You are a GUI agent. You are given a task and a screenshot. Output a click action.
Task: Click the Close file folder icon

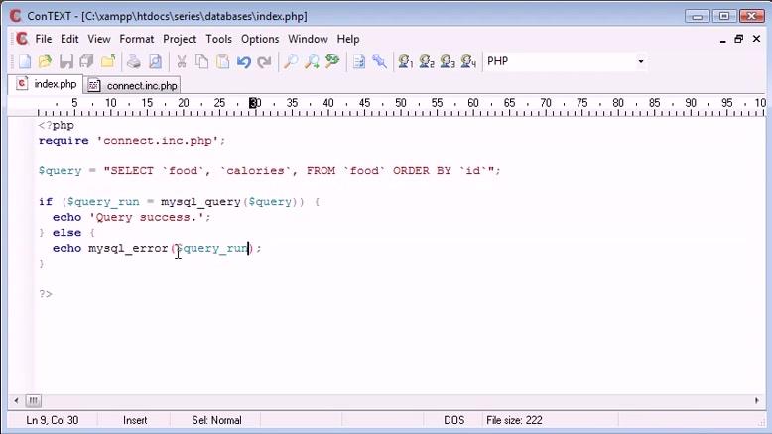coord(108,62)
